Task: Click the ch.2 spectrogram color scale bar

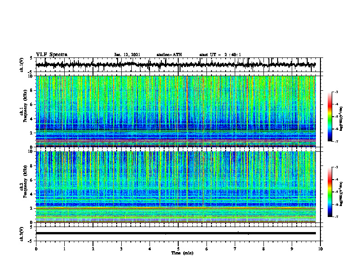Action: [x=330, y=192]
